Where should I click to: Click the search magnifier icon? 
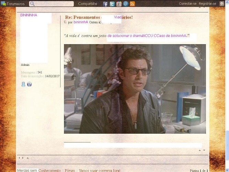pyautogui.click(x=32, y=4)
